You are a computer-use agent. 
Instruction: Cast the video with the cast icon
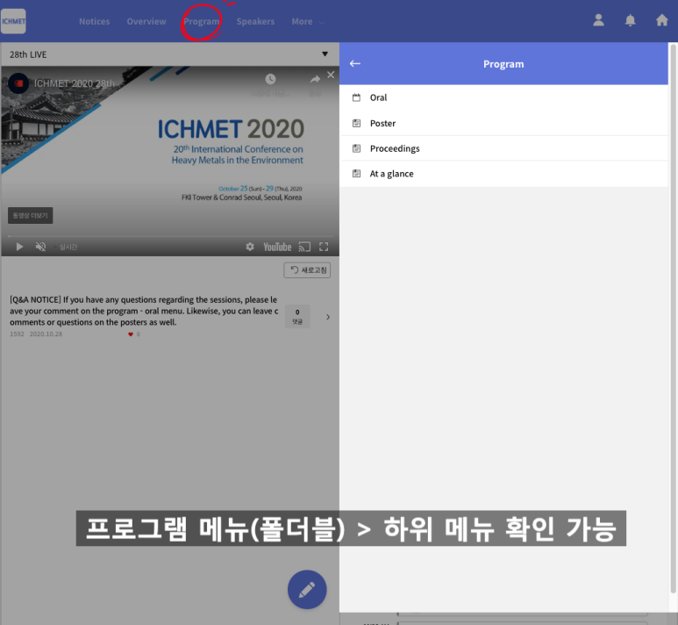[304, 247]
